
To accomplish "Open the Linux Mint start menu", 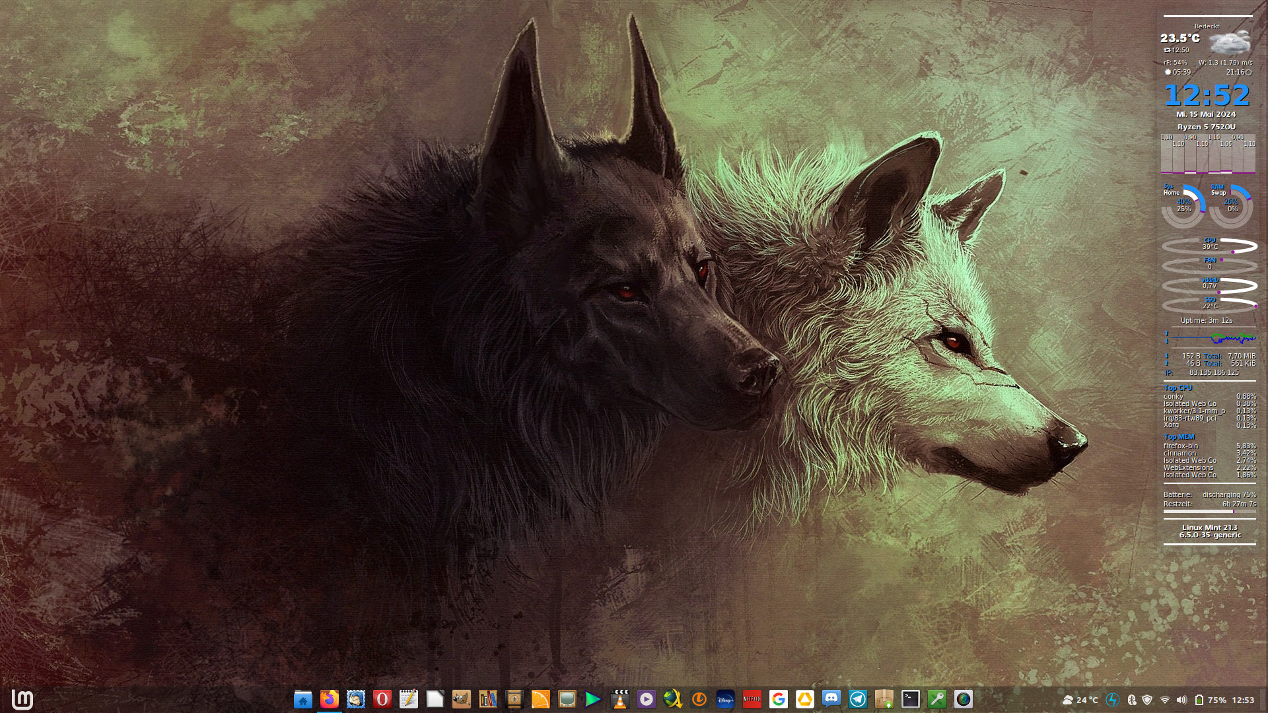I will point(22,699).
